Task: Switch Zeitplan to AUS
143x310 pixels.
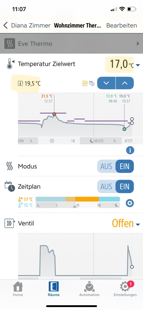Action: (106, 187)
